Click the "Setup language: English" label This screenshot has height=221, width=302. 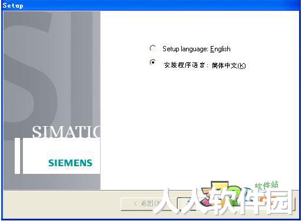point(197,49)
